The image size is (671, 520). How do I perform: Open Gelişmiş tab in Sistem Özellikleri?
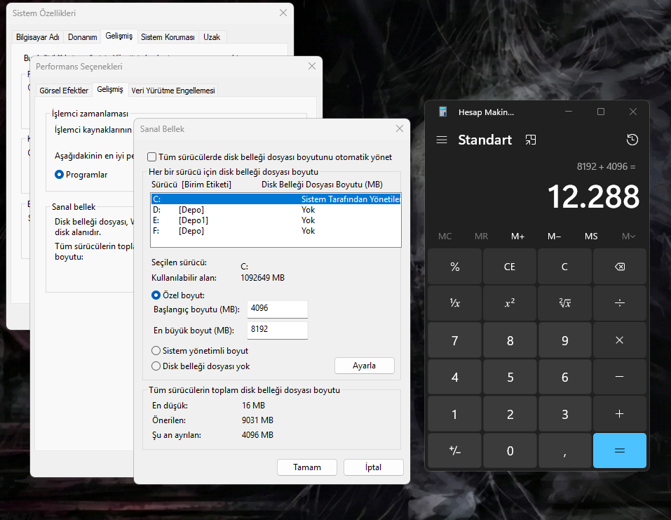[119, 36]
